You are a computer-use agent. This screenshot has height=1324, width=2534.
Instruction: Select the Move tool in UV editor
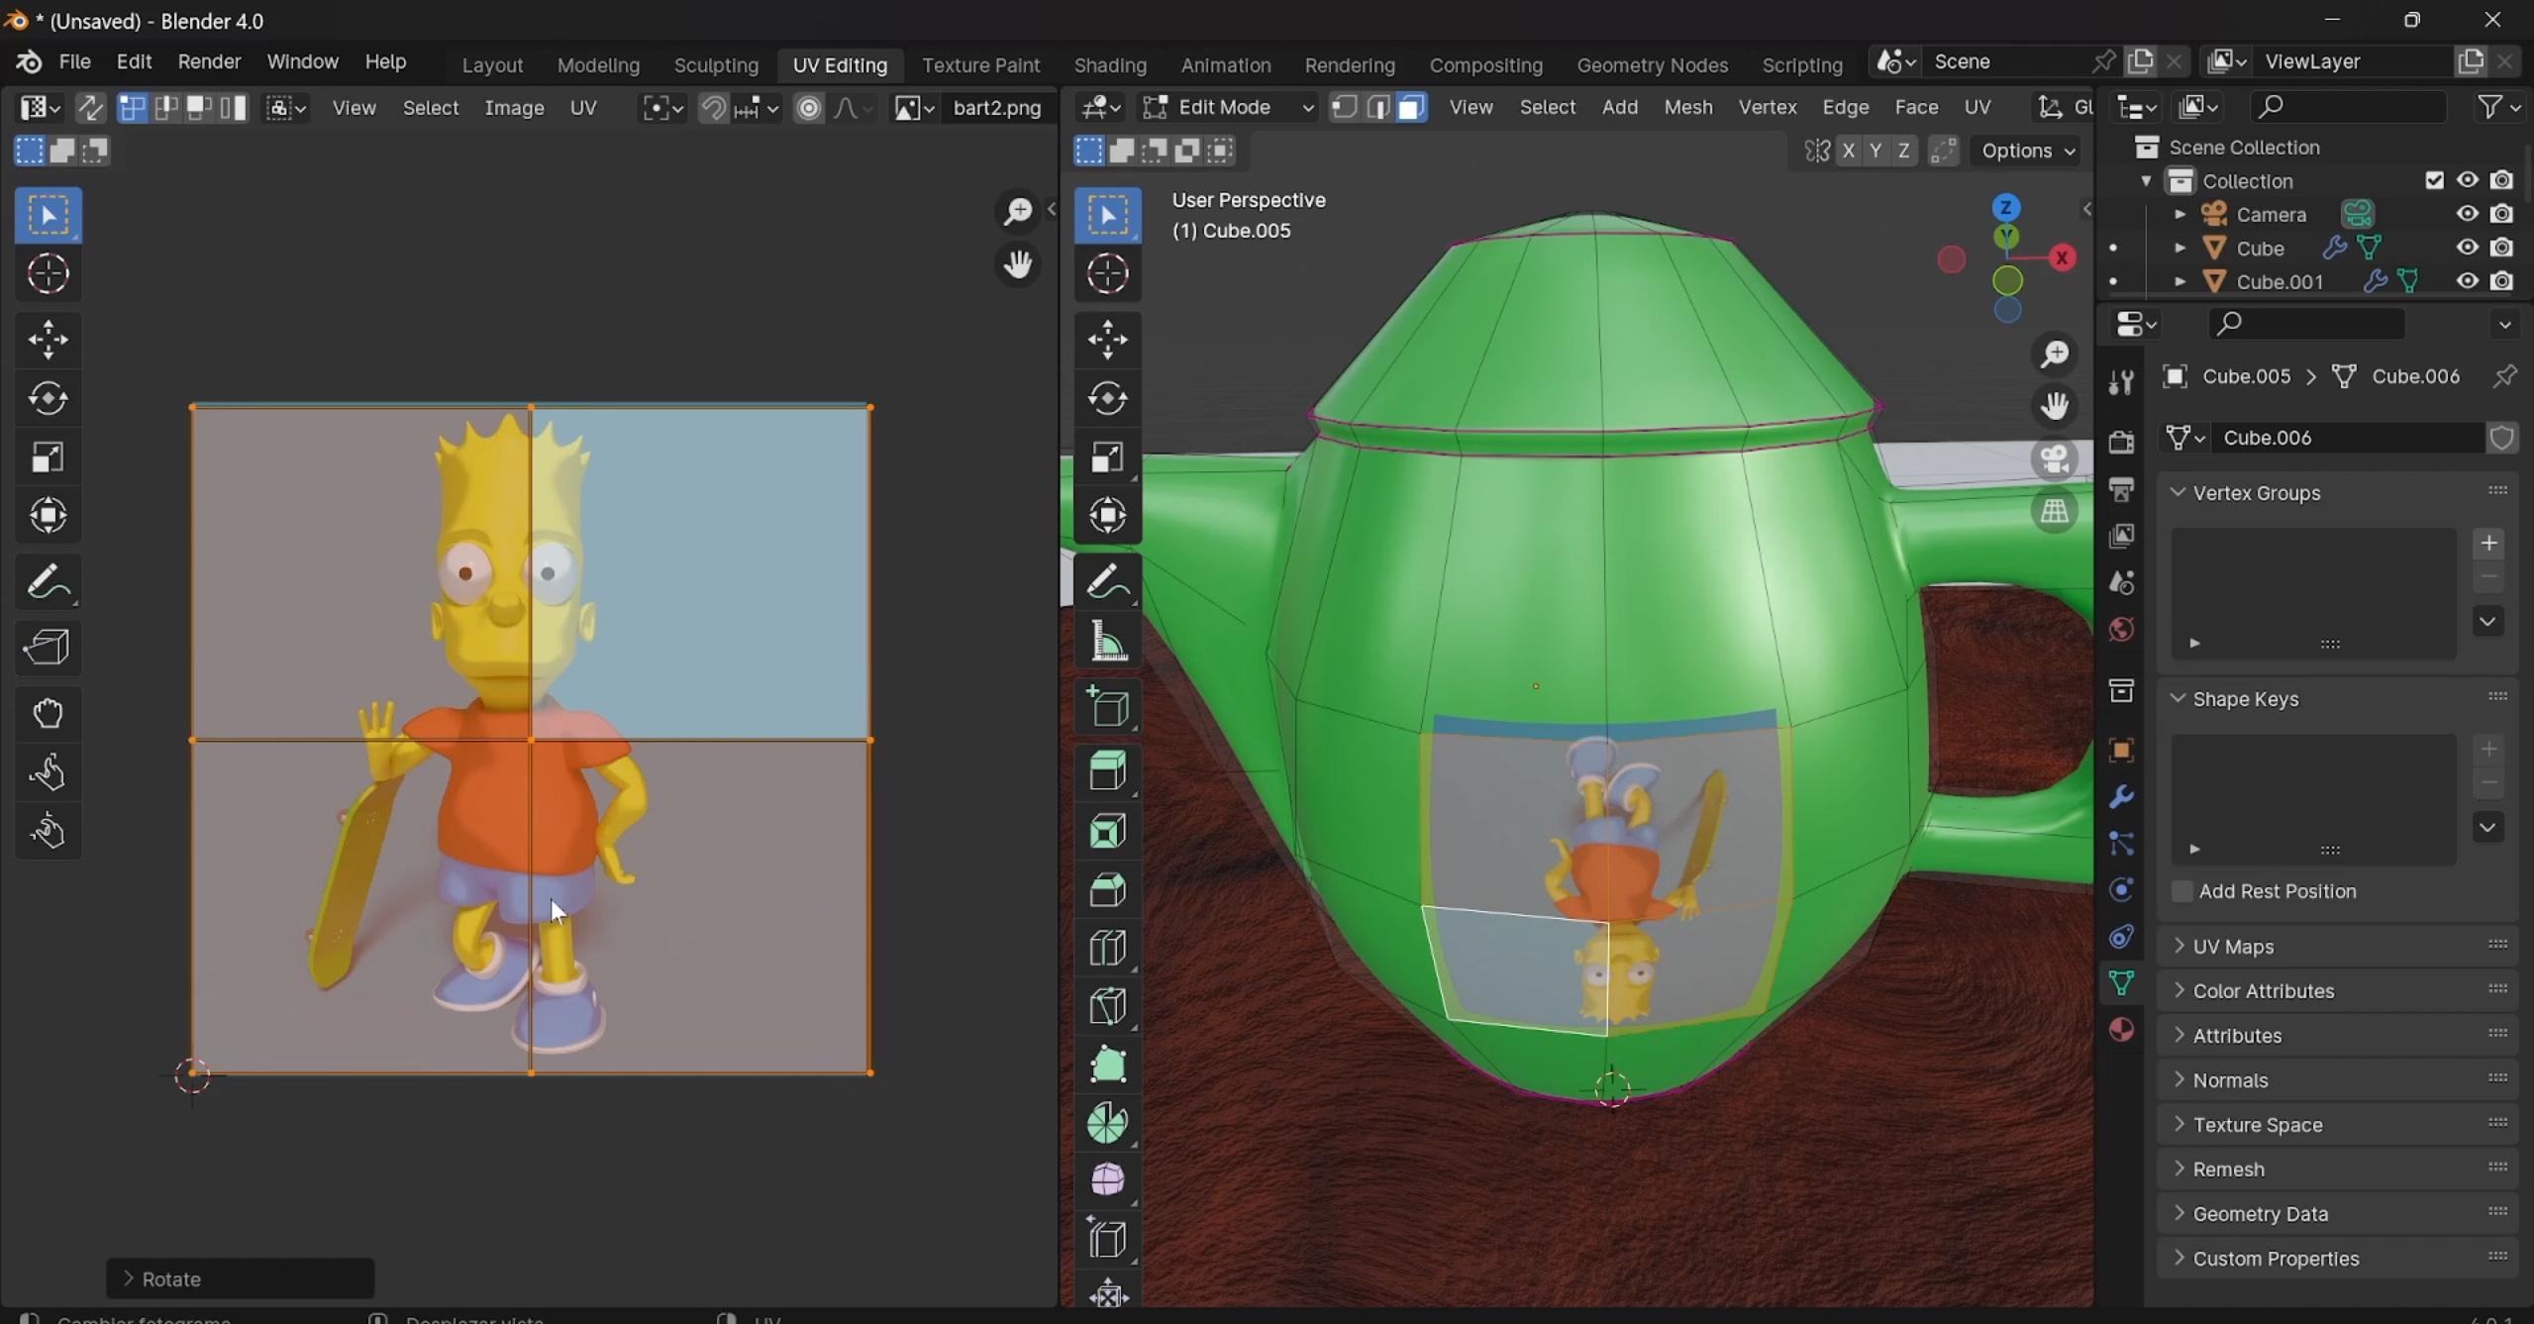click(x=48, y=340)
